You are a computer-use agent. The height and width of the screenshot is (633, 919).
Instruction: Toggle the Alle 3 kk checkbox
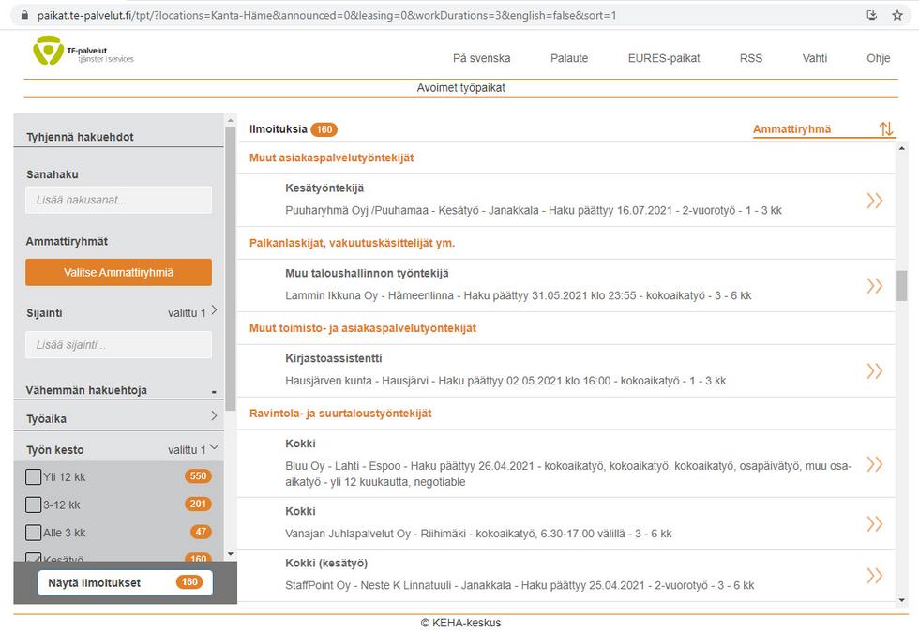[34, 533]
